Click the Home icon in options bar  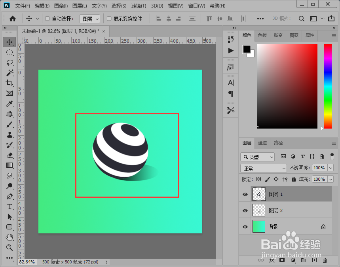click(13, 19)
